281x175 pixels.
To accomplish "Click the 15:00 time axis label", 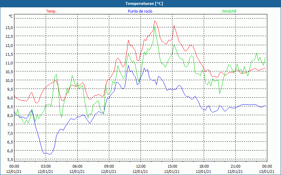I will click(172, 167).
